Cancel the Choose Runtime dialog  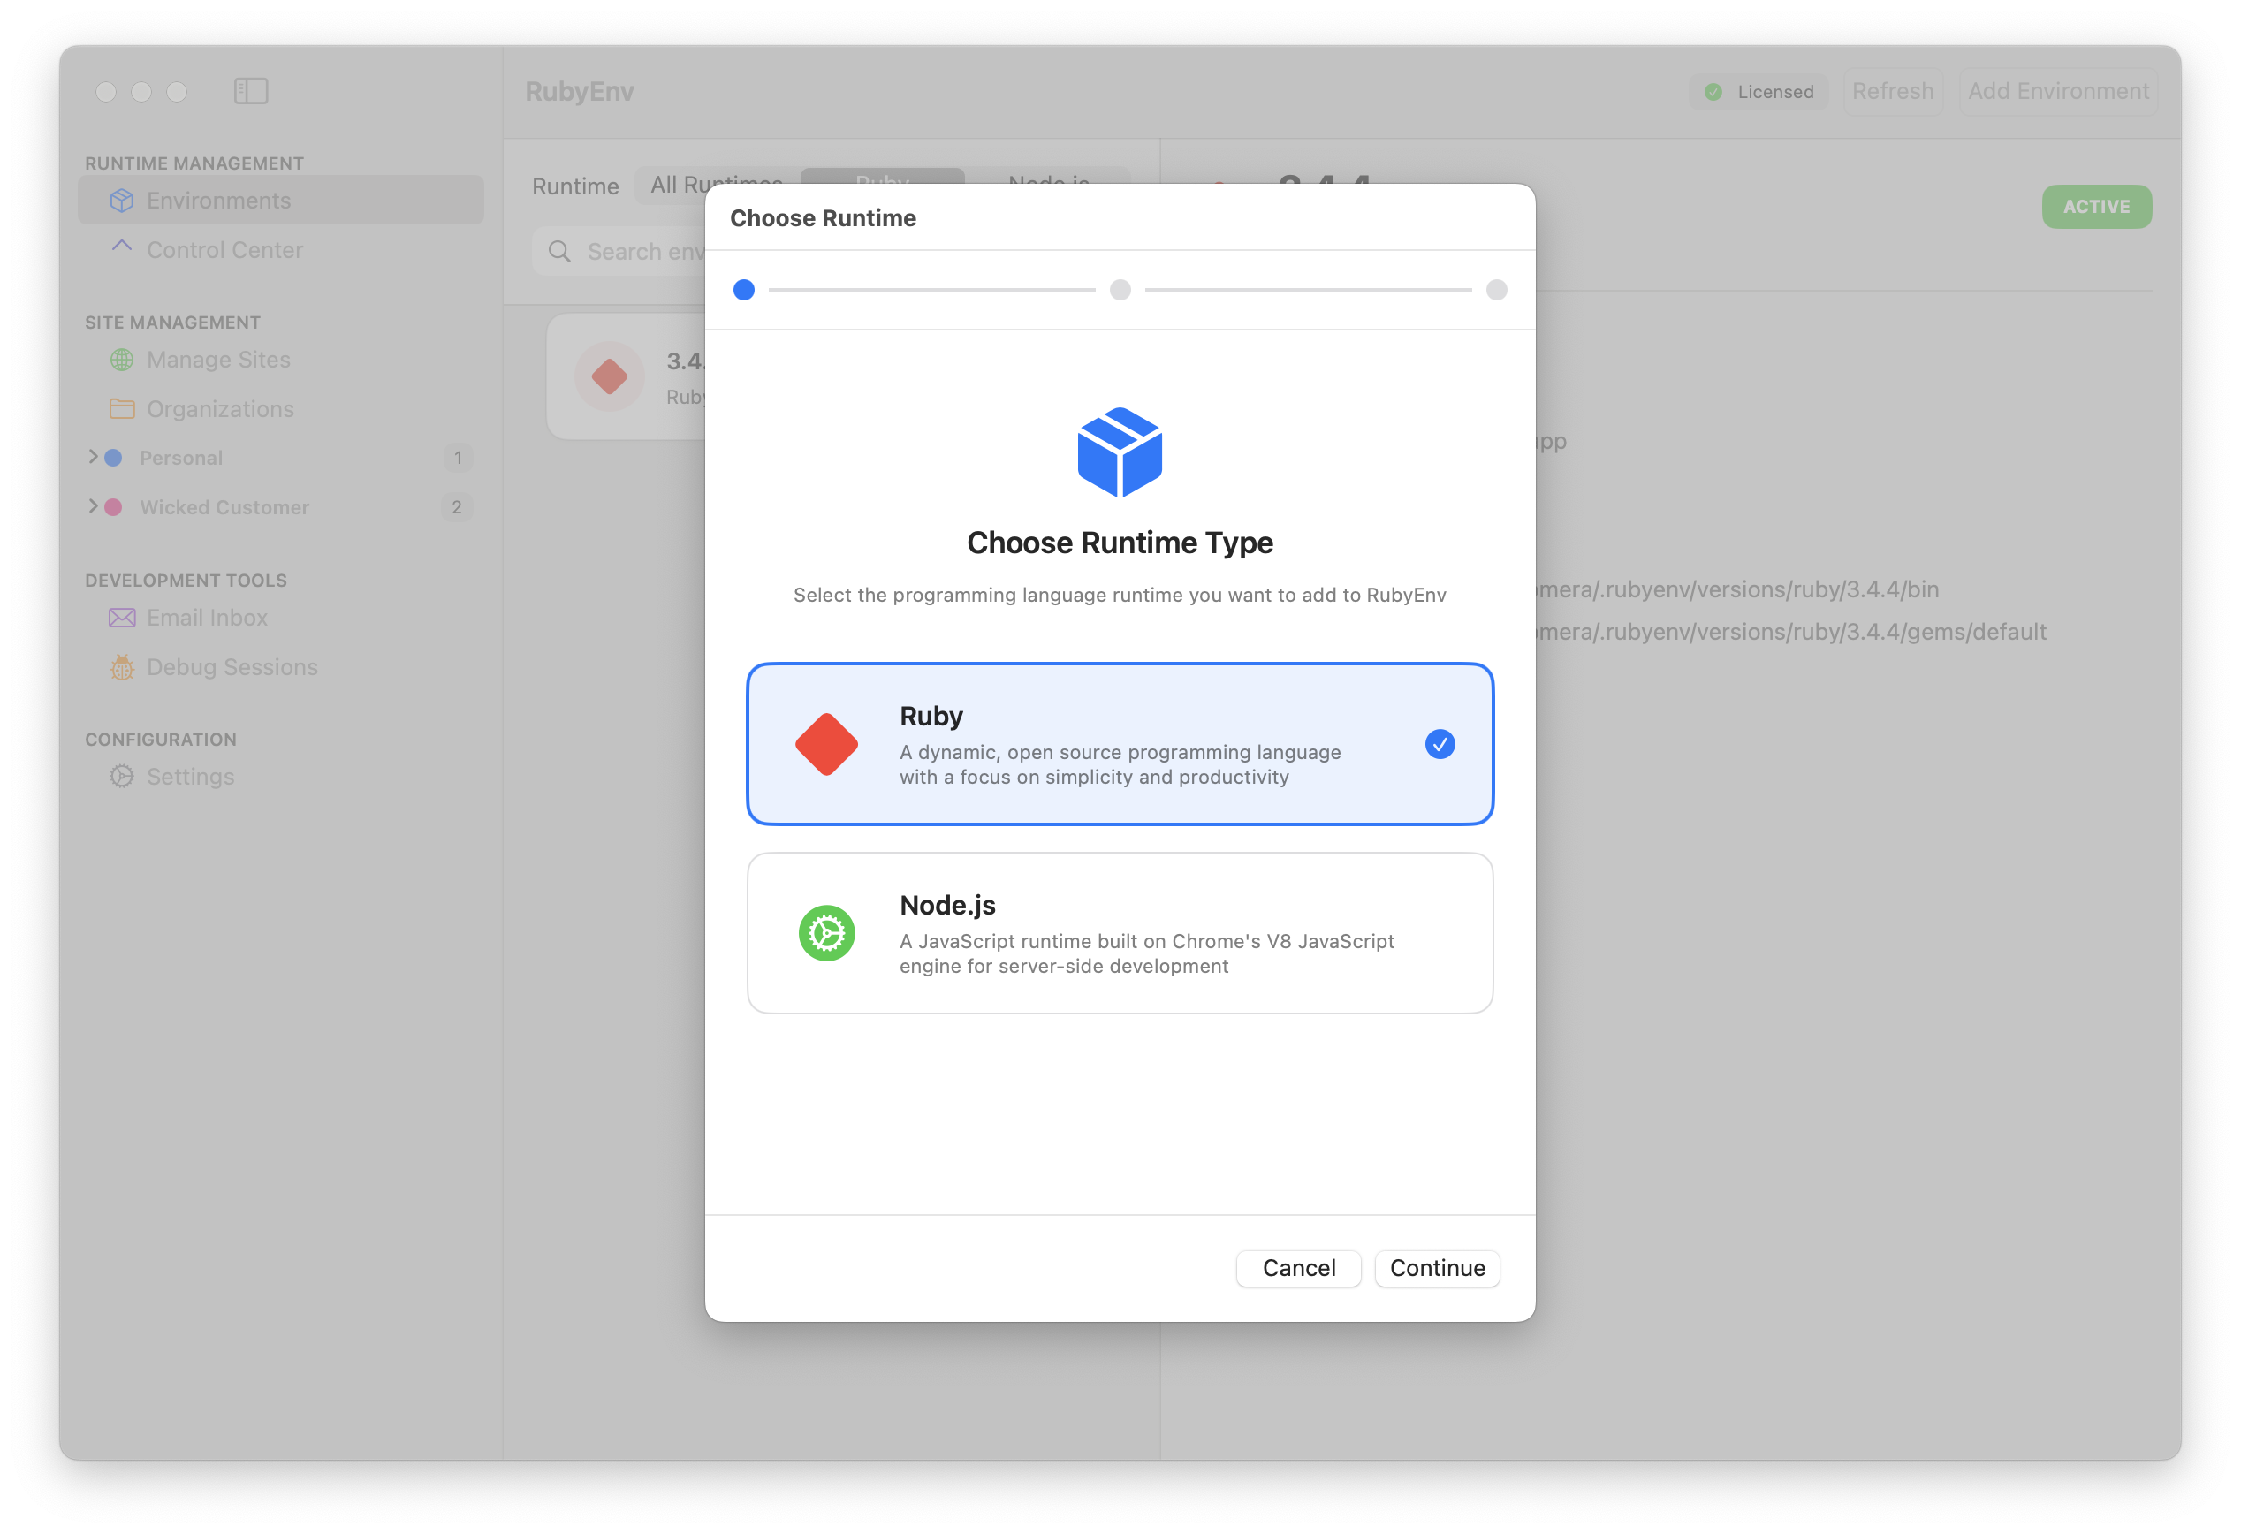point(1299,1268)
